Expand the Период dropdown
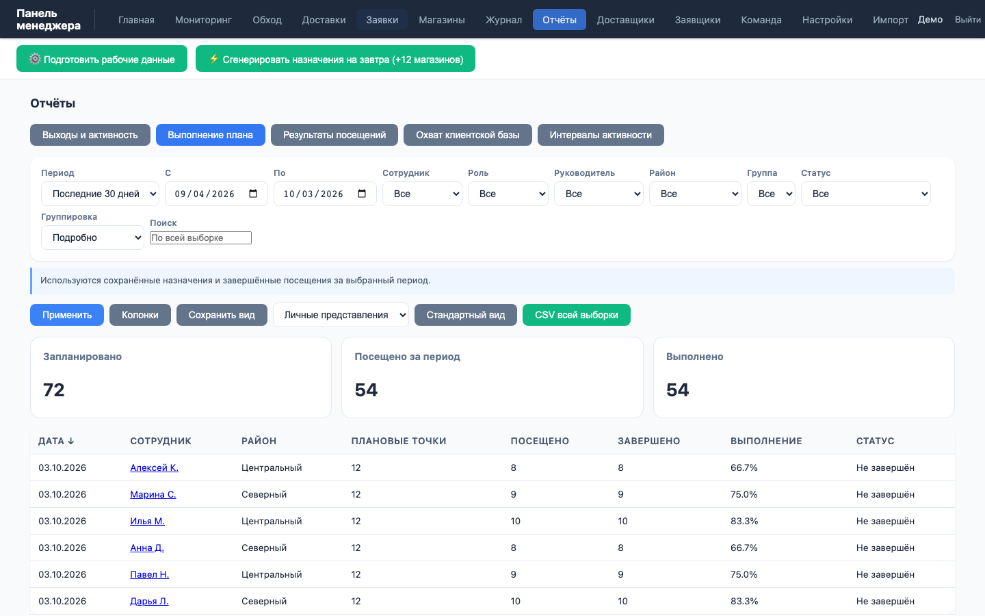The width and height of the screenshot is (985, 616). 100,194
